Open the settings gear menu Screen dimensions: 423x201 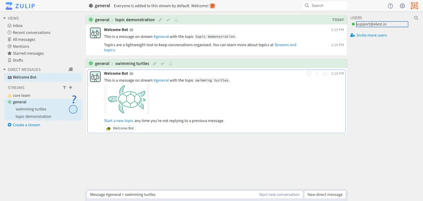[402, 6]
